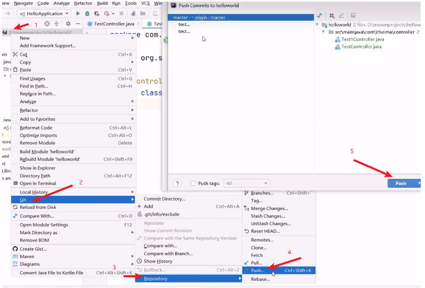Click the Open in Terminal icon entry
This screenshot has height=288, width=425.
coord(15,183)
